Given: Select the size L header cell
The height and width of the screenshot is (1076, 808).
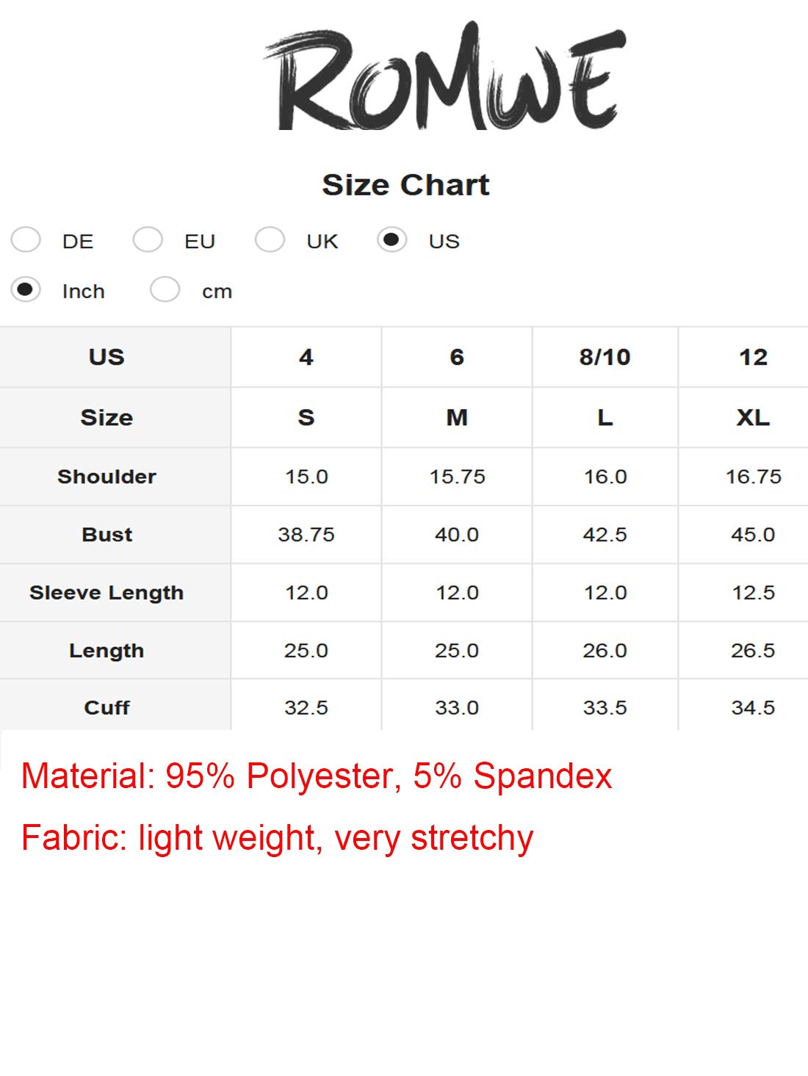Looking at the screenshot, I should (x=605, y=417).
